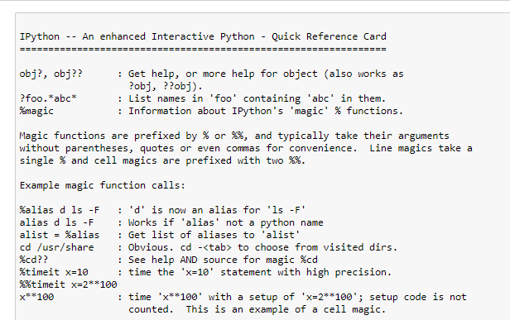Click the '%alias d ls -F' example

(60, 210)
